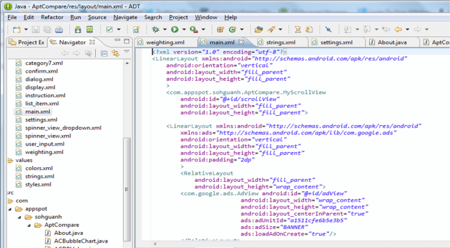Viewport: 450px width, 248px height.
Task: Select the values folder
Action: [x=24, y=160]
